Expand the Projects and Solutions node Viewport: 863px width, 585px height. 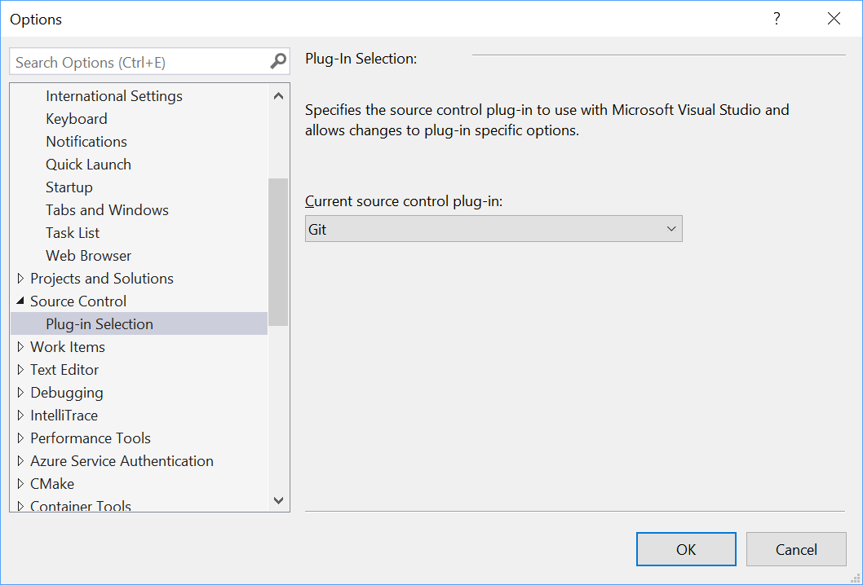pyautogui.click(x=21, y=279)
